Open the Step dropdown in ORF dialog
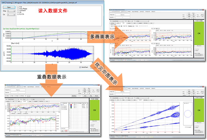This screenshot has height=140, width=207. coord(12,11)
